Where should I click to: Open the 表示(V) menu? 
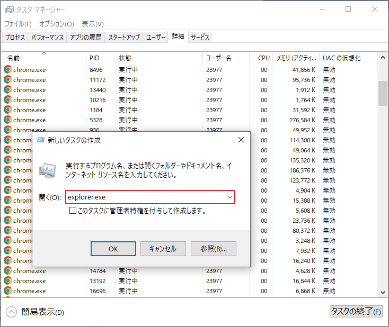(x=93, y=24)
